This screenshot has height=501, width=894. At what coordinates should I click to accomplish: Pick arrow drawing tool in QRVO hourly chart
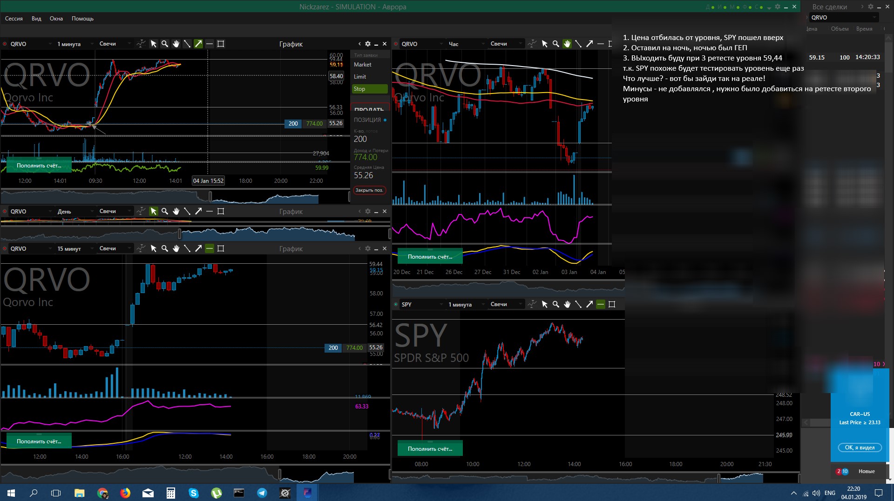589,44
